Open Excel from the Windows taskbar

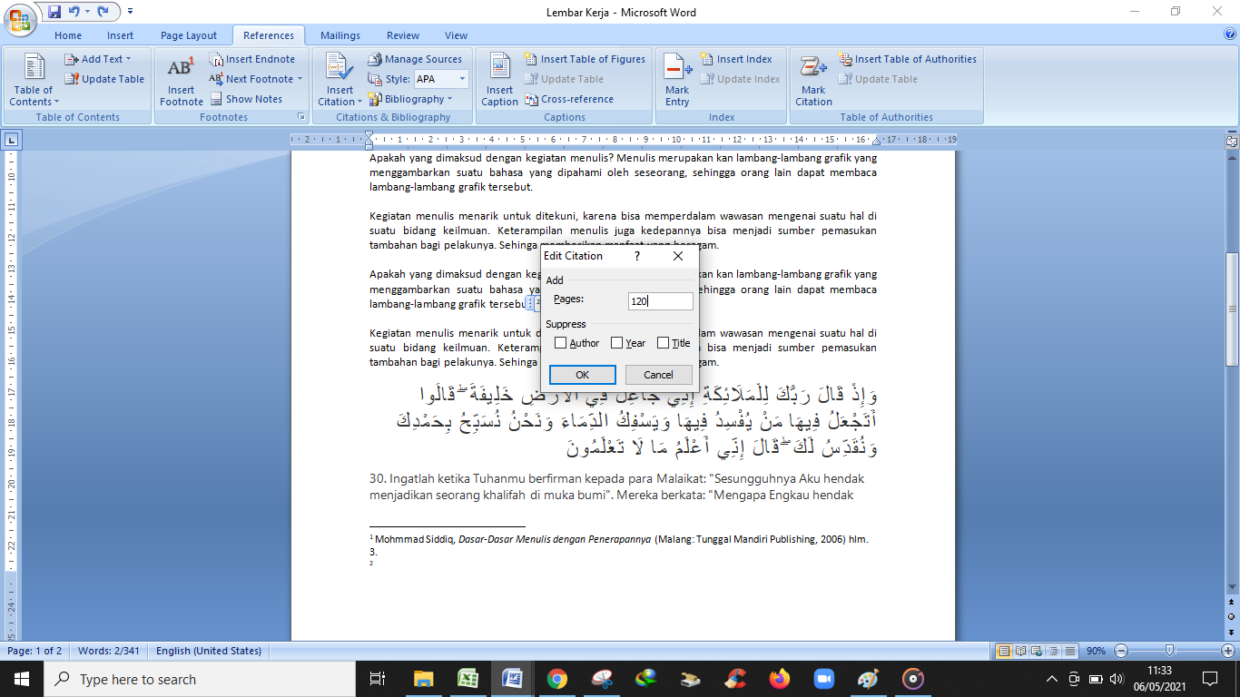(467, 679)
